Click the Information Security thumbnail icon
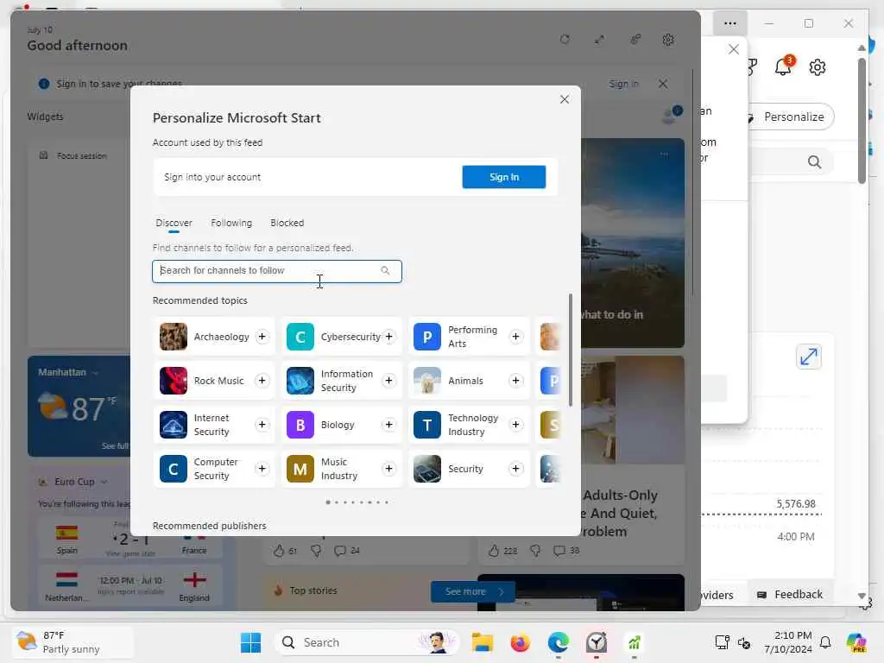 point(300,381)
